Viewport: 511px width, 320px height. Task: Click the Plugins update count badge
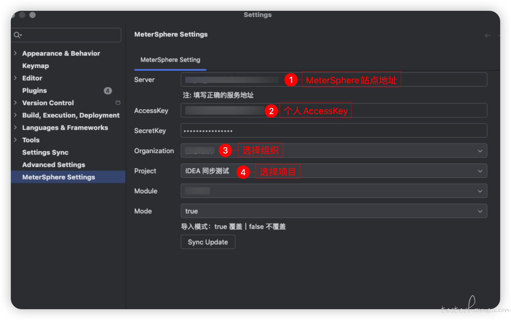(108, 90)
